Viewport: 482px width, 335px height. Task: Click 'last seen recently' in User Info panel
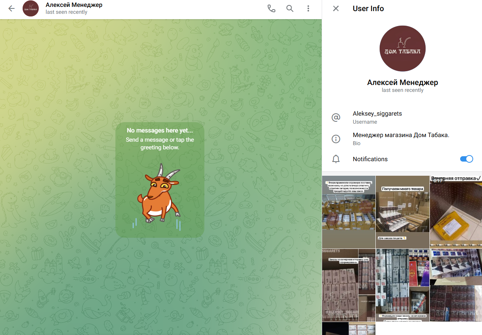(403, 90)
